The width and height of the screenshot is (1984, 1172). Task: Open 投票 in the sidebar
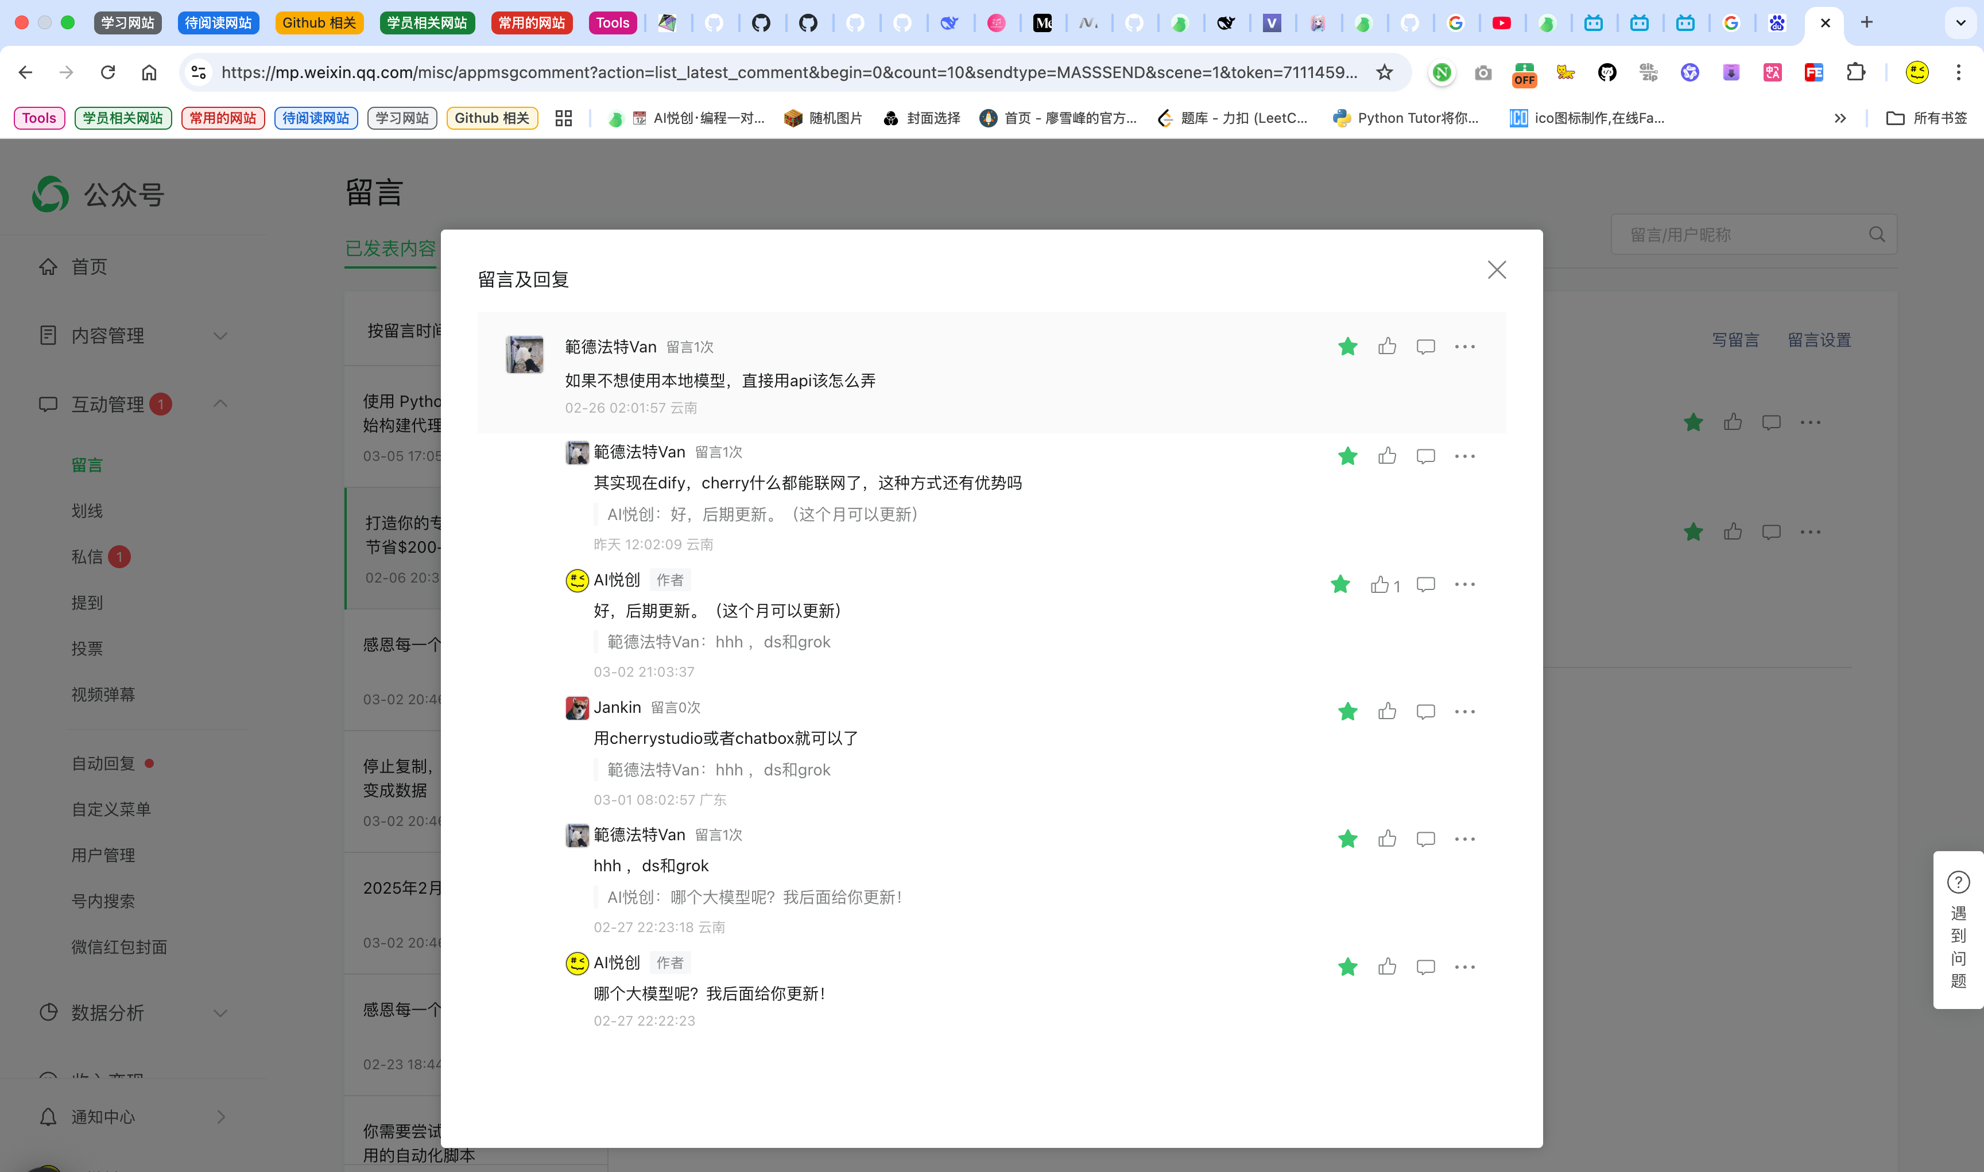click(87, 649)
